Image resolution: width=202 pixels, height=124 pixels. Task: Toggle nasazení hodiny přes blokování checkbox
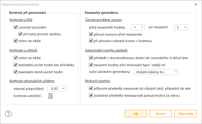coord(91,65)
